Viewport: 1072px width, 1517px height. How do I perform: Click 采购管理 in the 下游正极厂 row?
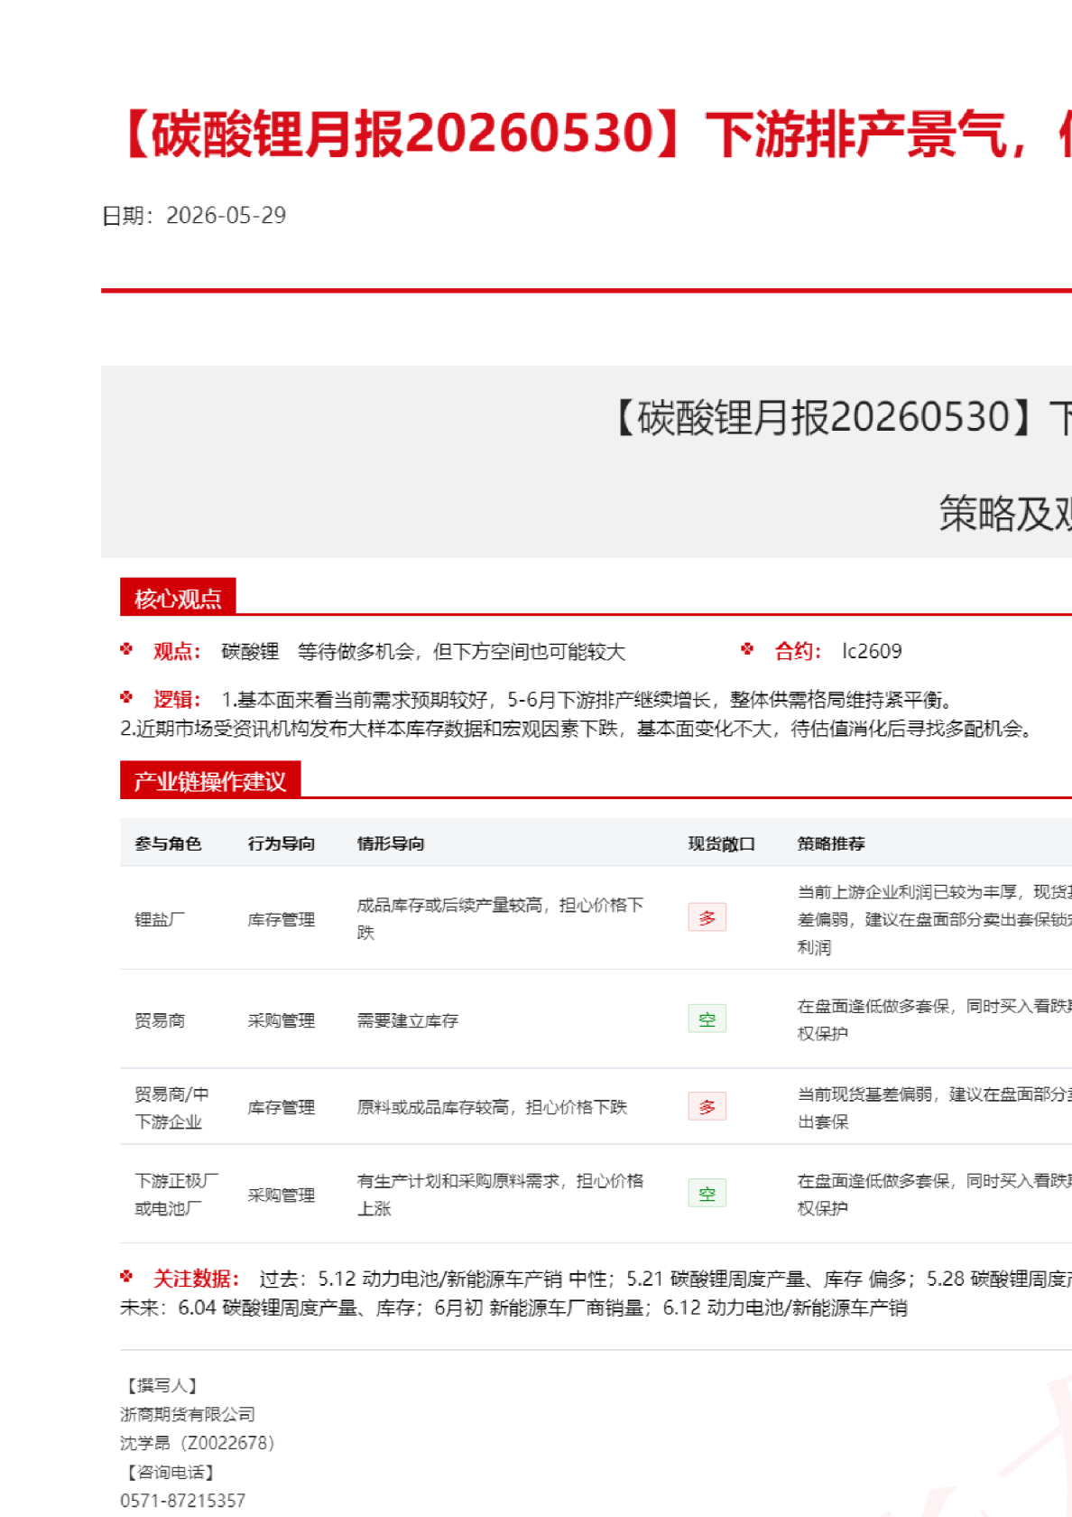click(282, 1195)
